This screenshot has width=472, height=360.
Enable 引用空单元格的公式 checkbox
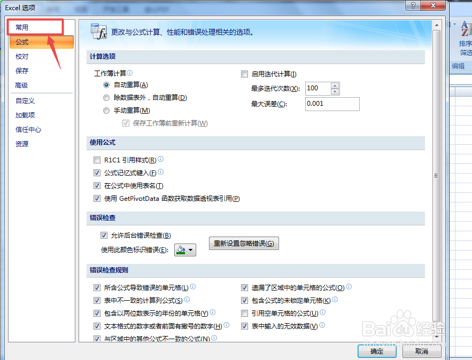coord(244,314)
